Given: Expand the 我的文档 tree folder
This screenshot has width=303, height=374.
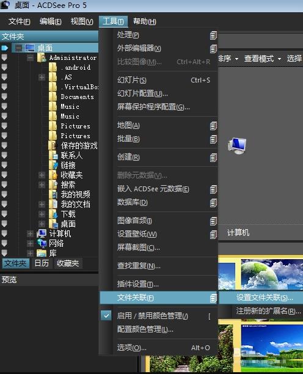Looking at the screenshot, I should (x=42, y=204).
